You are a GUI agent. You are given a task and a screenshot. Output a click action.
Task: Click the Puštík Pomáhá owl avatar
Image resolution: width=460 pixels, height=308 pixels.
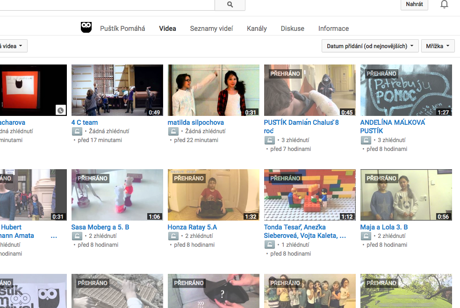[86, 27]
